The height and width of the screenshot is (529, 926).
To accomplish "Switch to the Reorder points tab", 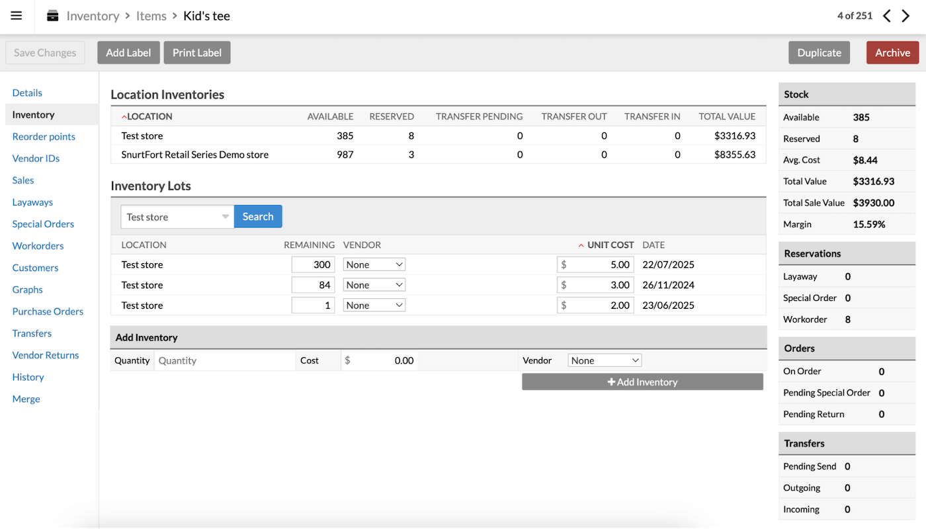I will point(44,137).
